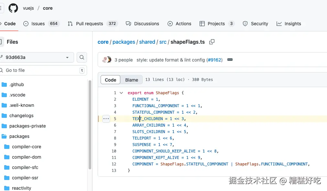Image resolution: width=327 pixels, height=191 pixels.
Task: Open the reactivity folder
Action: (x=21, y=188)
